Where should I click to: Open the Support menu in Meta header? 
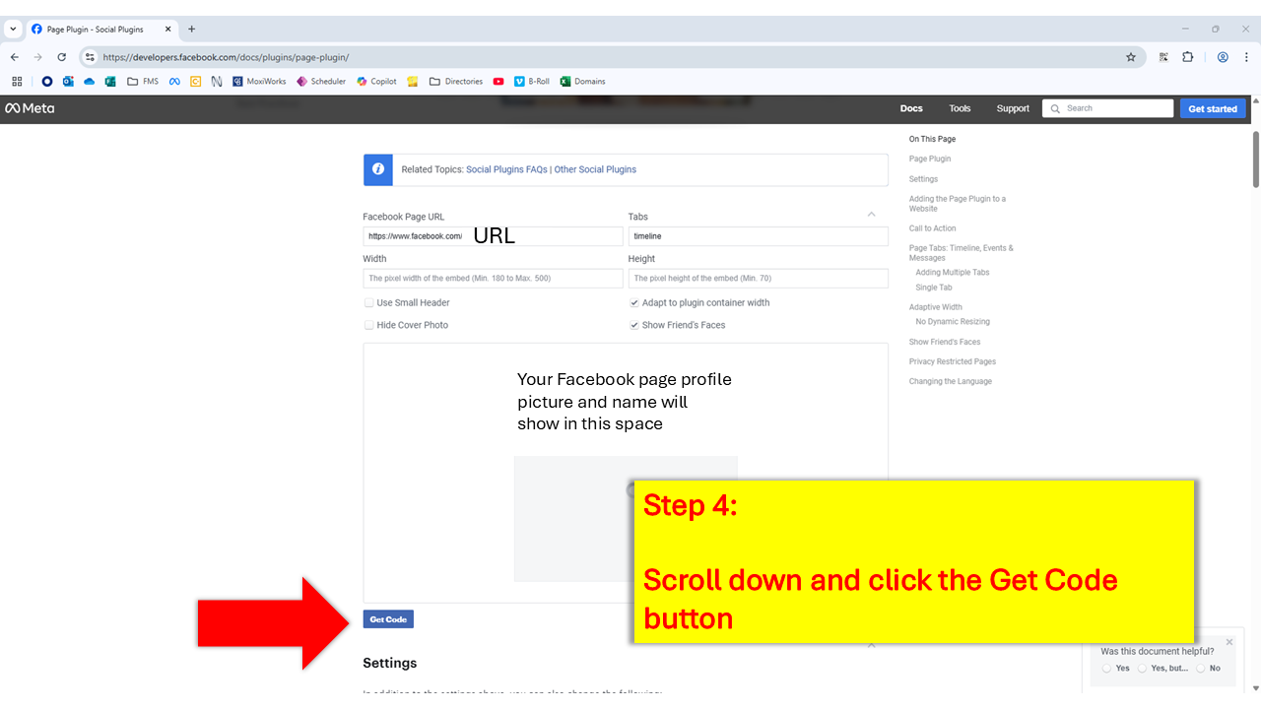(x=1013, y=108)
